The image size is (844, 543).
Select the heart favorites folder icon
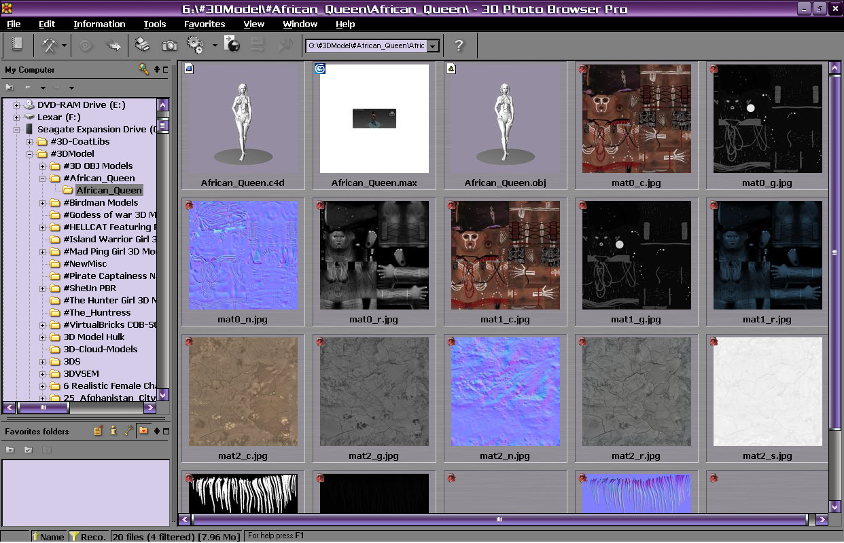coord(143,431)
